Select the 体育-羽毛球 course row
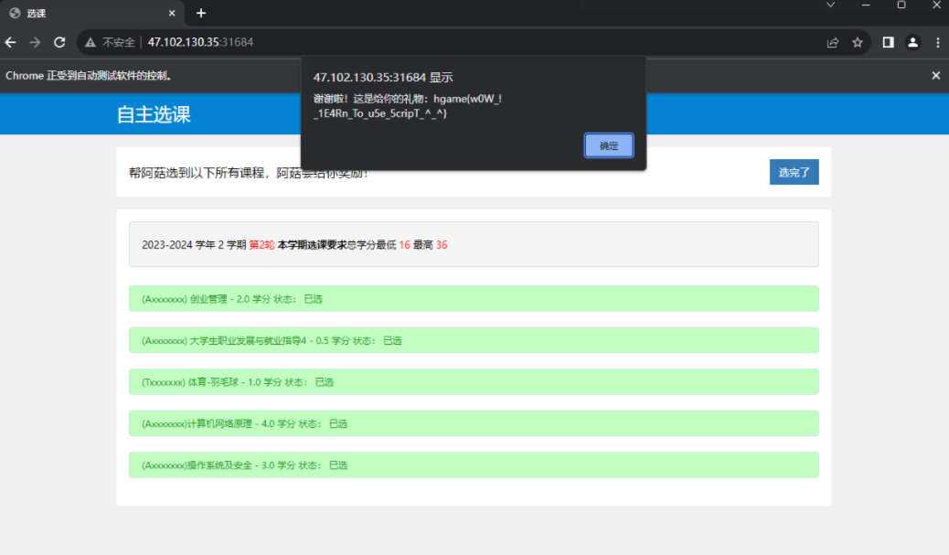Image resolution: width=949 pixels, height=555 pixels. pyautogui.click(x=474, y=382)
